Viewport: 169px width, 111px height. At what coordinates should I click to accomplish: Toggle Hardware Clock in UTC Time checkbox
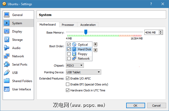(67, 90)
